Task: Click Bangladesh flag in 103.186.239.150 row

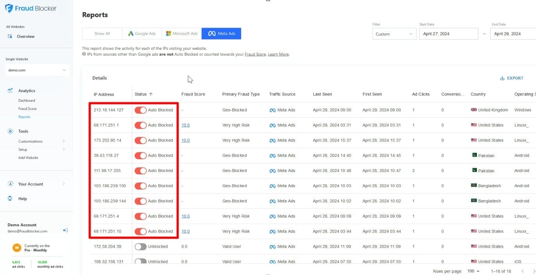Action: tap(474, 186)
